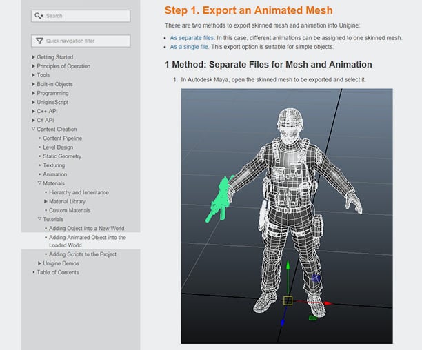This screenshot has width=422, height=350.
Task: Open the Level Design page
Action: 58,147
